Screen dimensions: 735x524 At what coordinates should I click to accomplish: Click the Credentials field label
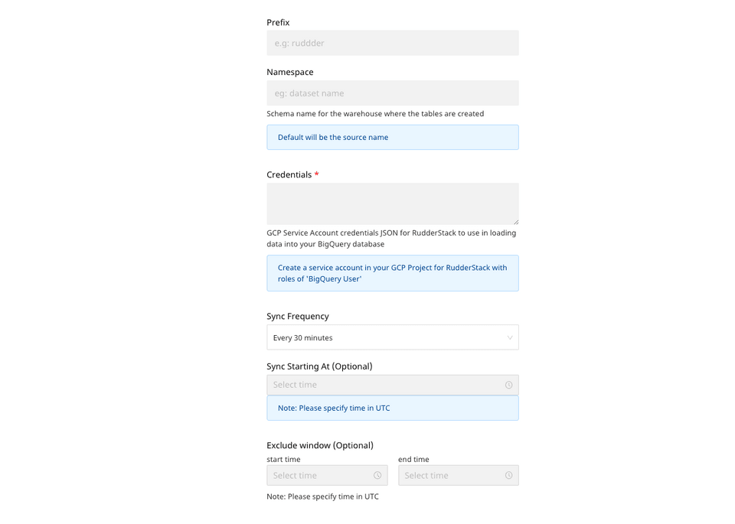pyautogui.click(x=289, y=174)
